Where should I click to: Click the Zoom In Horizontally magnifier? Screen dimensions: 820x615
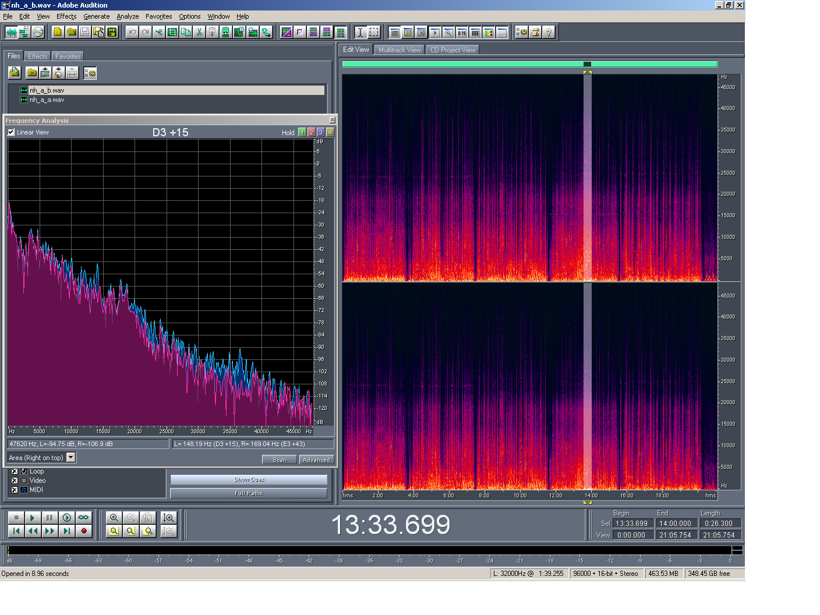114,518
